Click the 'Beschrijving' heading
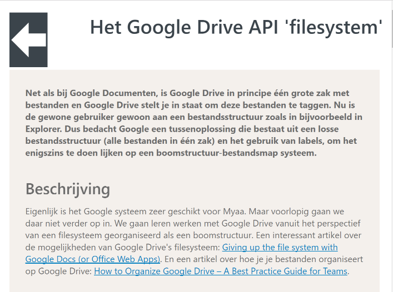This screenshot has width=393, height=292. point(68,189)
